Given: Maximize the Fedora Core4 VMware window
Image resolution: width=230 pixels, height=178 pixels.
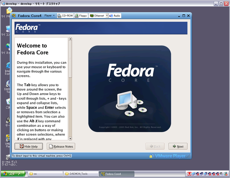Looking at the screenshot, I should 184,16.
